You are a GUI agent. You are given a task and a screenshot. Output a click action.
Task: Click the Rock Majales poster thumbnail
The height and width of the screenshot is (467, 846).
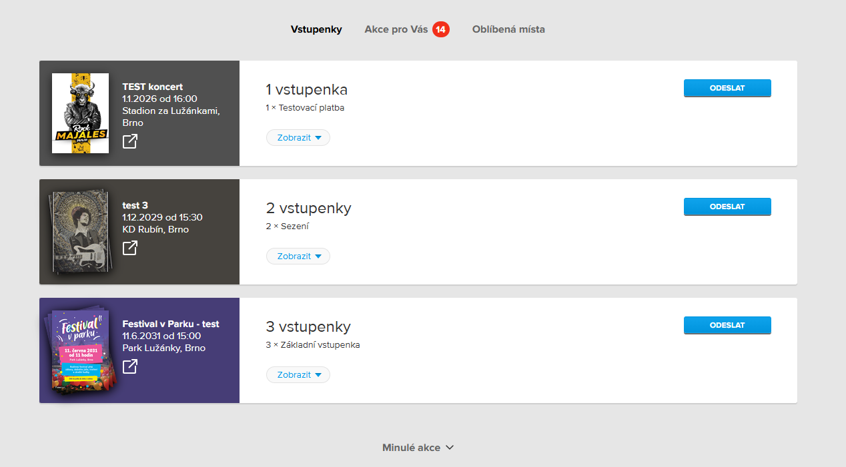[81, 113]
